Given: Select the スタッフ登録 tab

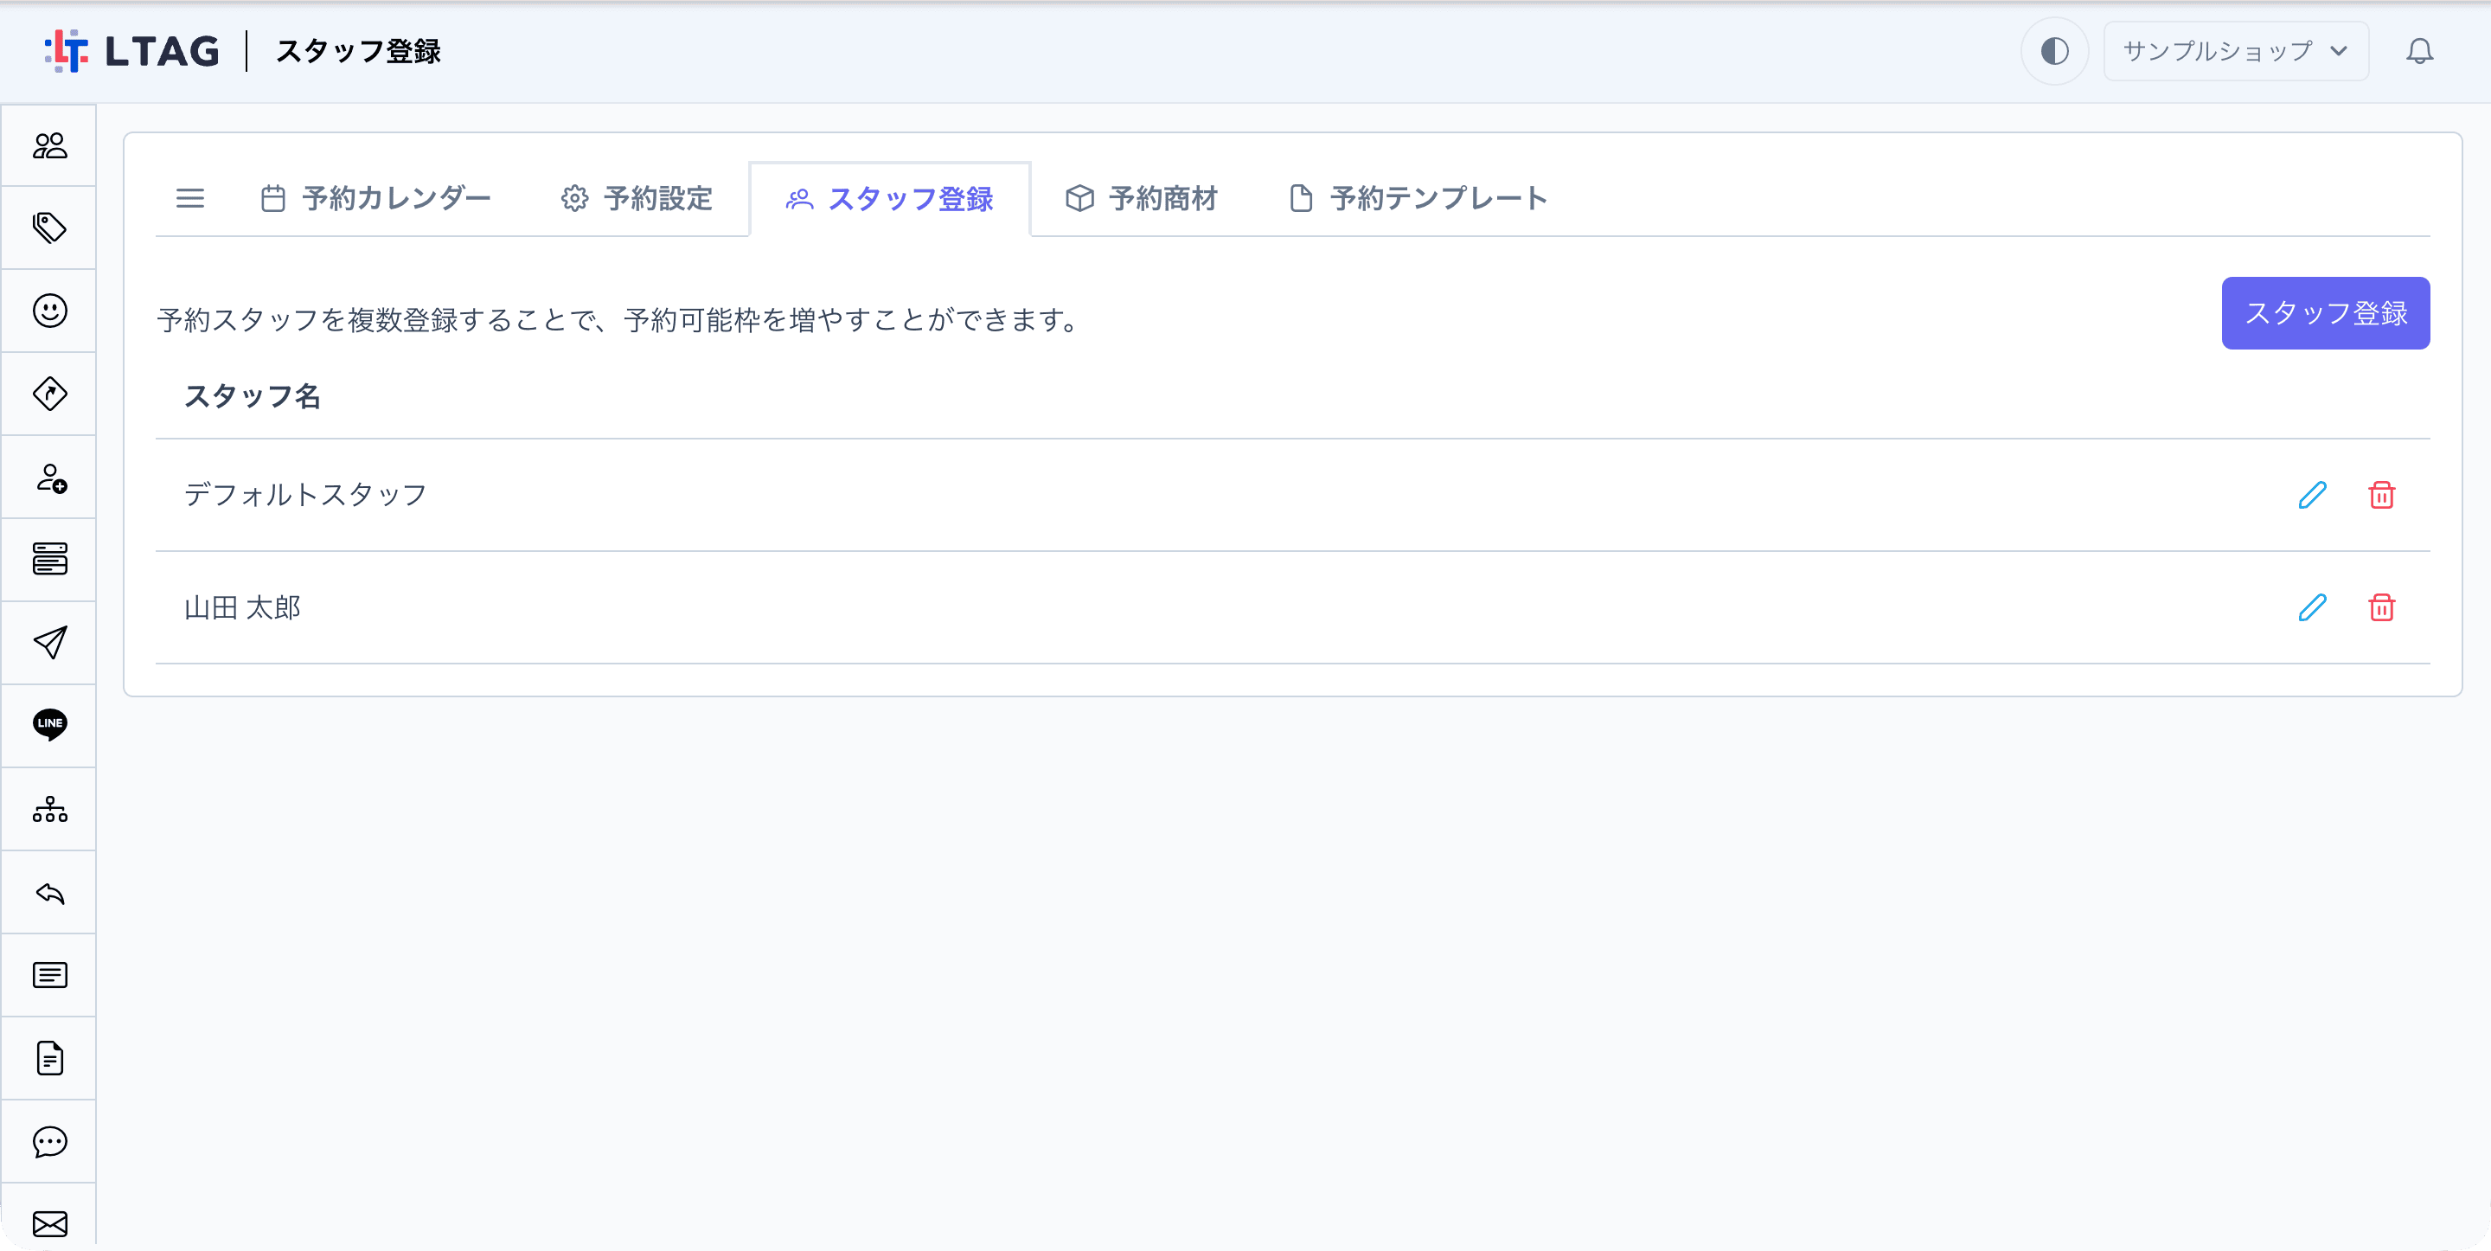Looking at the screenshot, I should click(x=890, y=198).
